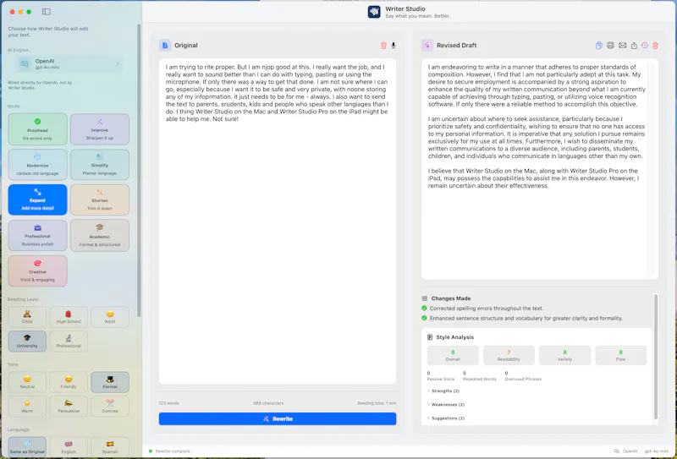Print the revised draft
The width and height of the screenshot is (677, 459).
coord(610,46)
